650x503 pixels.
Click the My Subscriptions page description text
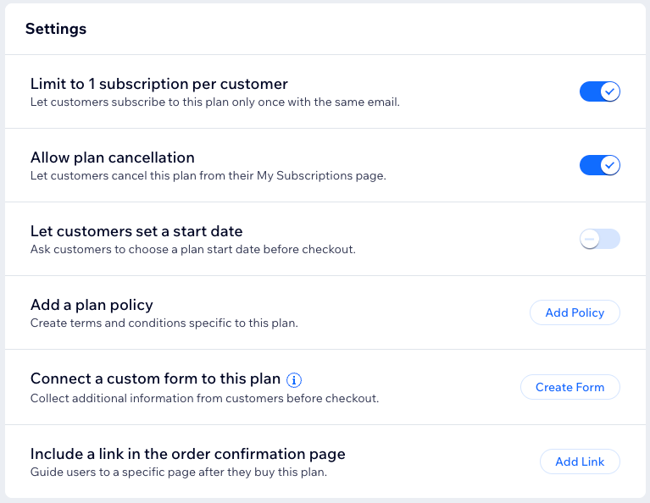tap(208, 176)
